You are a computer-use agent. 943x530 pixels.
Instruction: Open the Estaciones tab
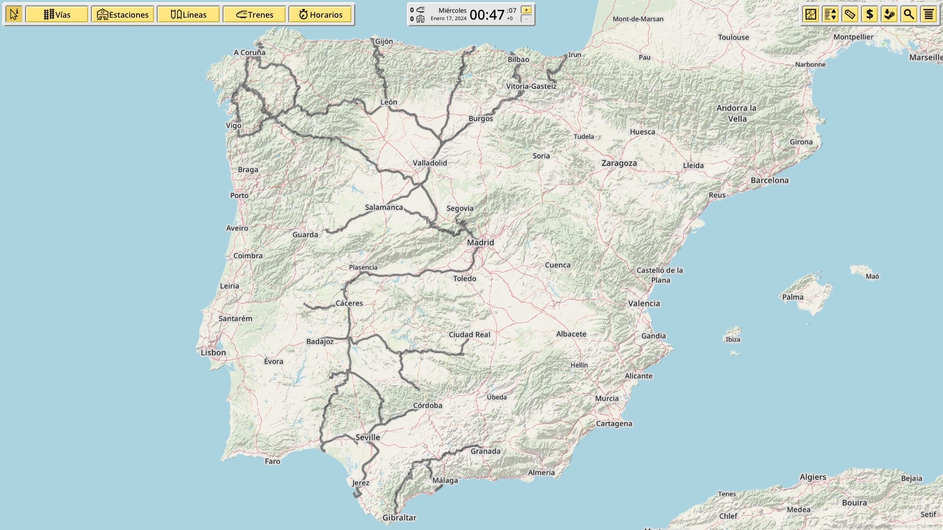[x=123, y=14]
